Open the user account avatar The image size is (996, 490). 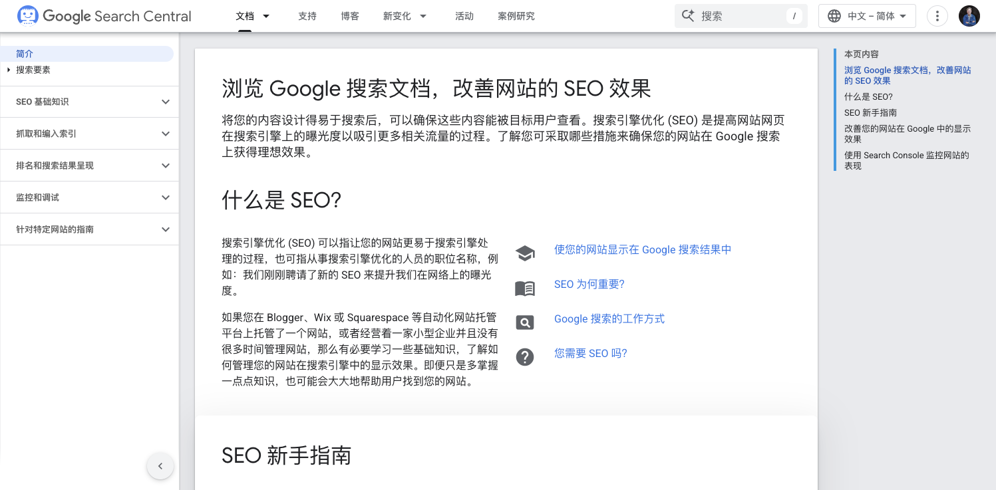pyautogui.click(x=969, y=16)
